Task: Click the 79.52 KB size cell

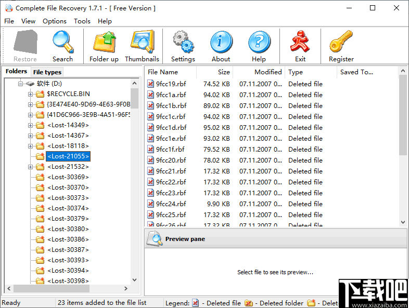Action: pos(216,150)
